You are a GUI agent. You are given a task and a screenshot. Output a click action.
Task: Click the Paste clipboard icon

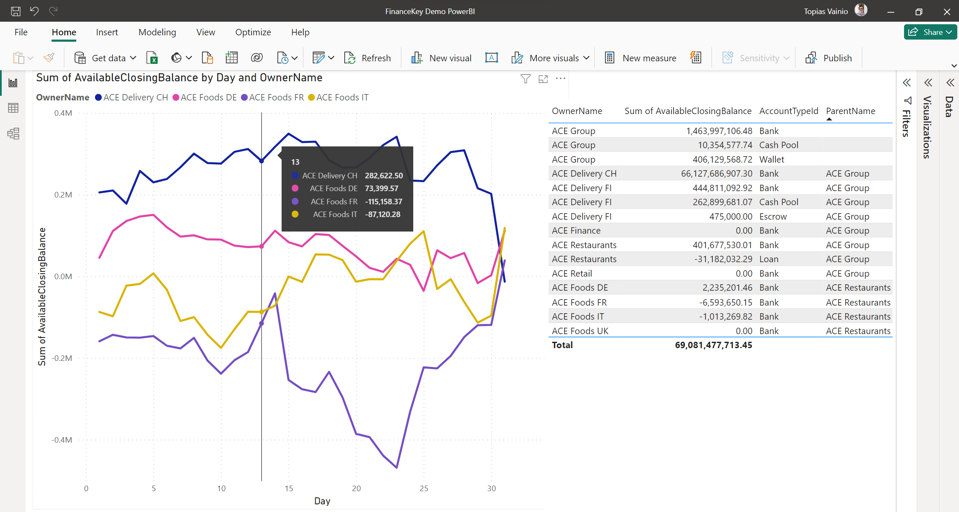19,58
